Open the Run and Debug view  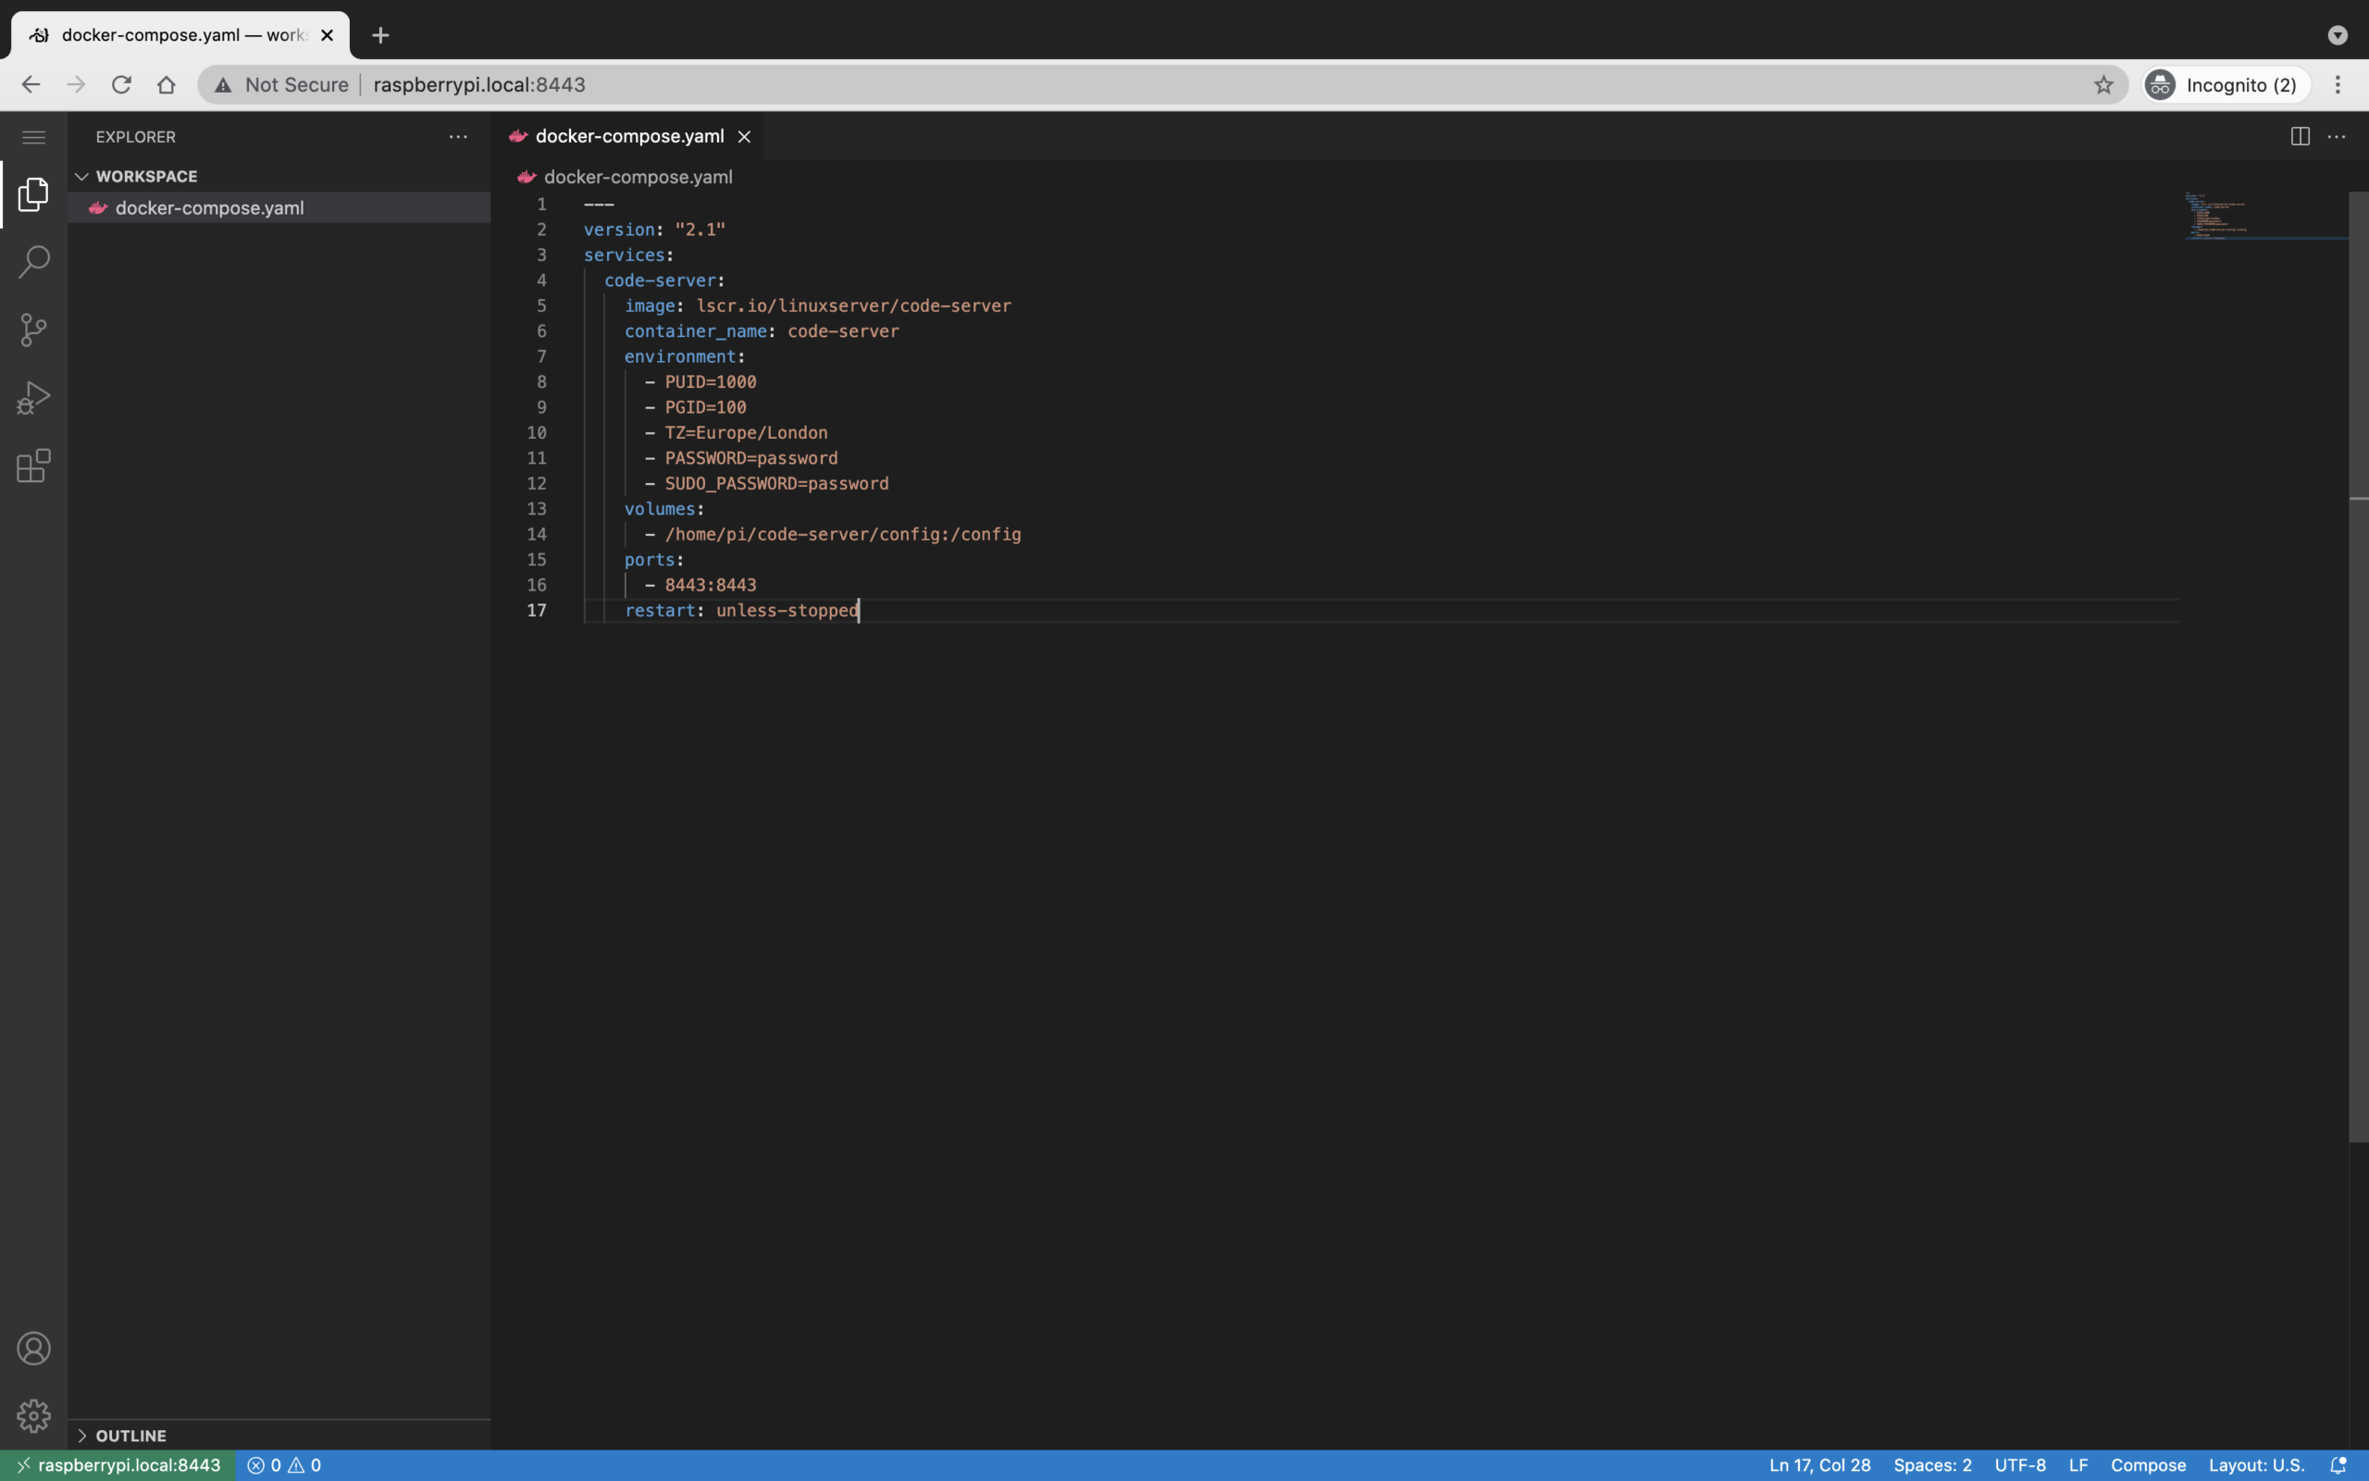[32, 397]
